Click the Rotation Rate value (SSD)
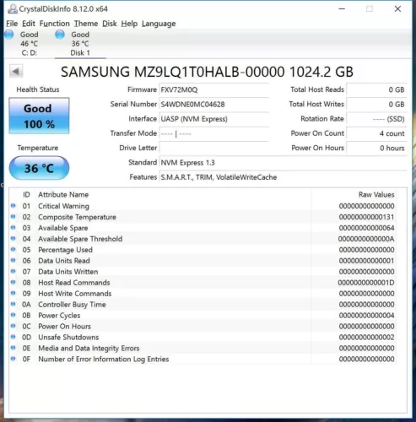Screen dimensions: 416x422 (x=376, y=119)
